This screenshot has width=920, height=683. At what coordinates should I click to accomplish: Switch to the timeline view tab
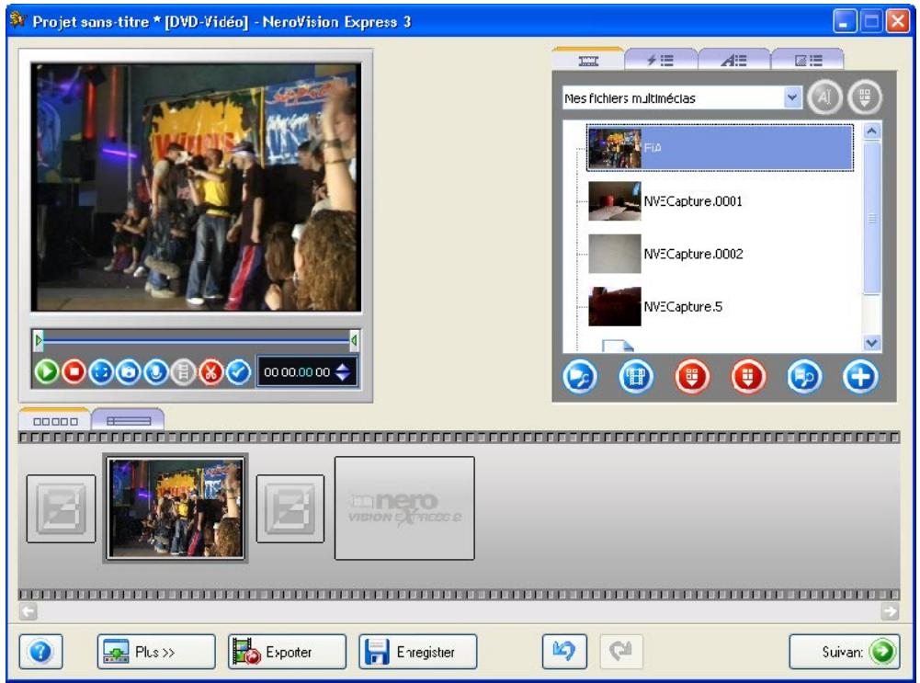point(129,421)
